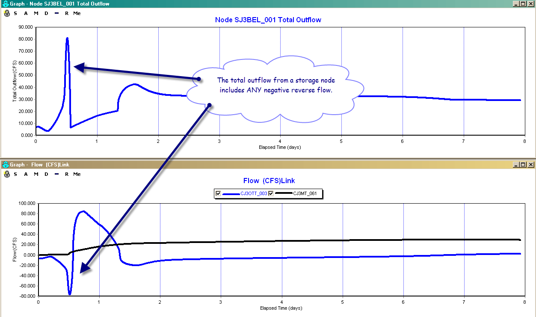Click the Me button in Total Outflow toolbar

click(x=77, y=13)
